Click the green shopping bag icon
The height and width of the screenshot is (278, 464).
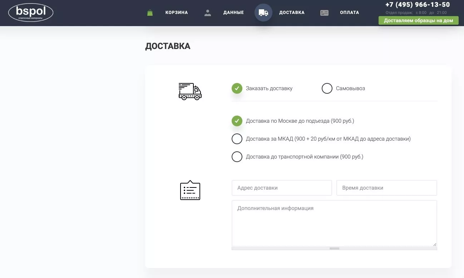point(150,13)
